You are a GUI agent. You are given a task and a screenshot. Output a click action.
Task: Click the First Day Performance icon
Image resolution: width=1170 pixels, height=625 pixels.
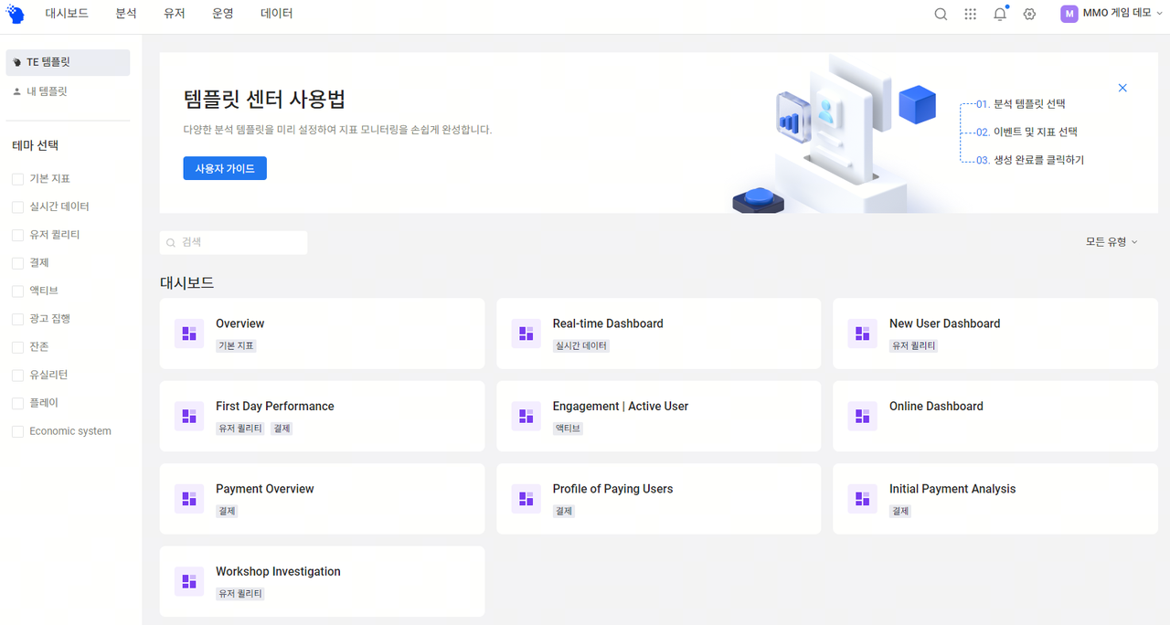189,416
